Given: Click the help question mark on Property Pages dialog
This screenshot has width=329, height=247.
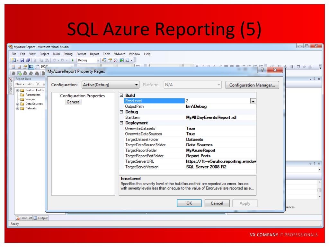Looking at the screenshot, I should point(262,70).
